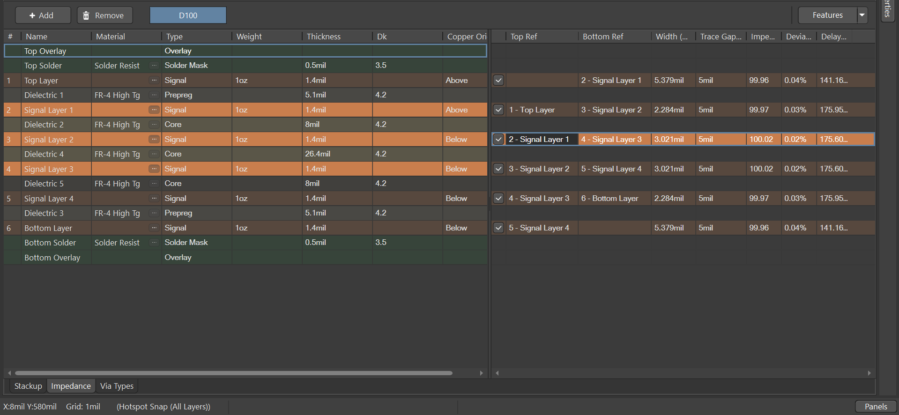The width and height of the screenshot is (899, 415).
Task: Select the Top Overlay layer row
Action: (245, 51)
